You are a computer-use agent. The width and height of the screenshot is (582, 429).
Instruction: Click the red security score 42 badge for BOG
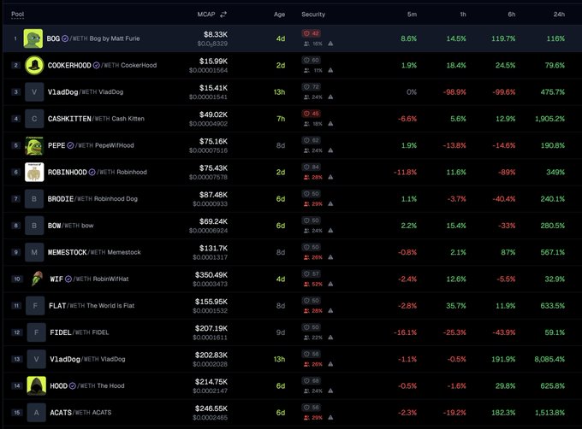312,33
